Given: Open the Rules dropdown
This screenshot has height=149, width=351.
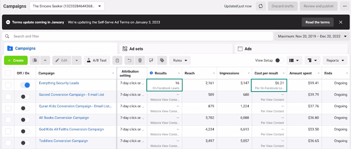Looking at the screenshot, I should tap(180, 60).
